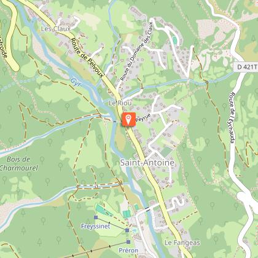
Task: Click the Route du Domaine des Claux label
Action: click(136, 52)
